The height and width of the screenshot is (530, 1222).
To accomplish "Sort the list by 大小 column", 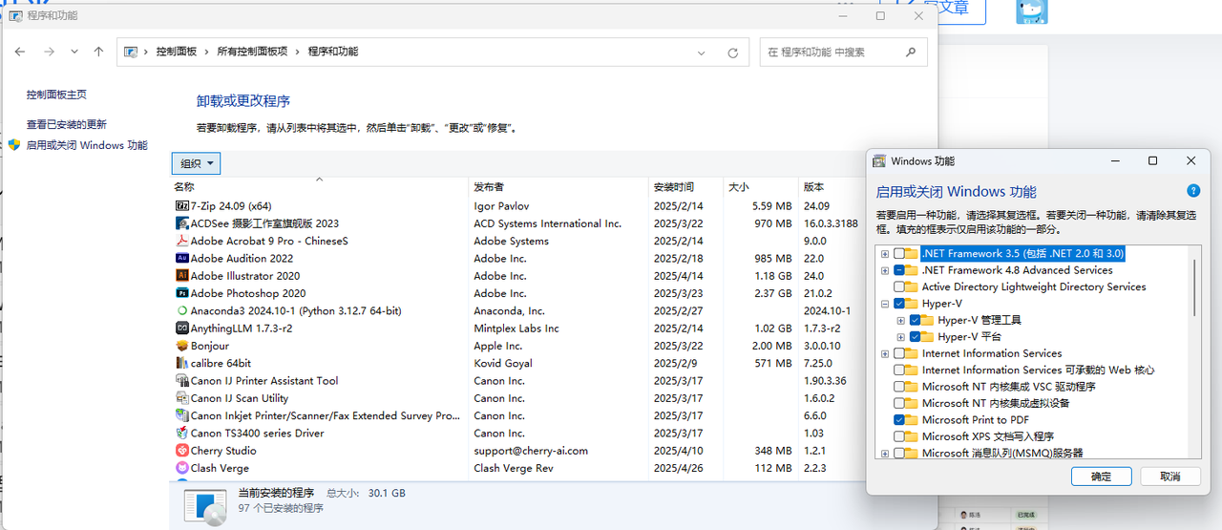I will pyautogui.click(x=760, y=187).
